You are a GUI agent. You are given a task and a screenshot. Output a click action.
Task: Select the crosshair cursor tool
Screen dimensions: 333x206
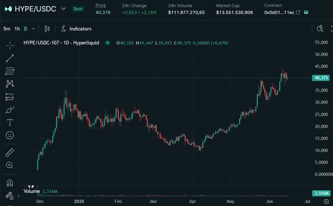pos(10,45)
